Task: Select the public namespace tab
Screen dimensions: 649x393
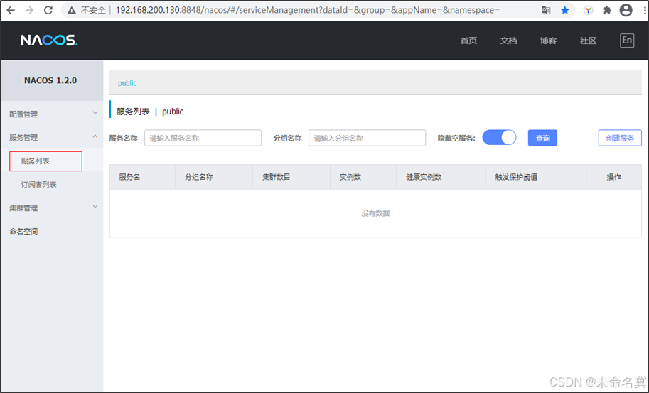Action: pos(127,83)
